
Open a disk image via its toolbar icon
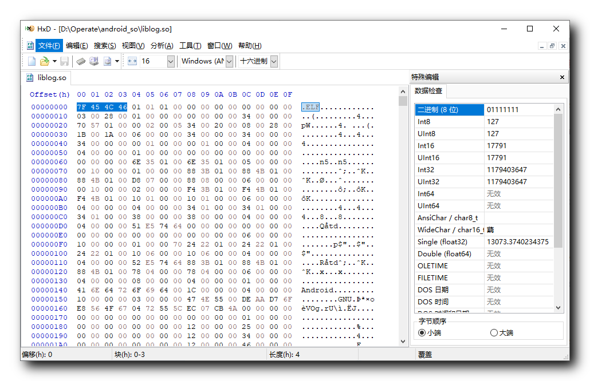[x=107, y=61]
